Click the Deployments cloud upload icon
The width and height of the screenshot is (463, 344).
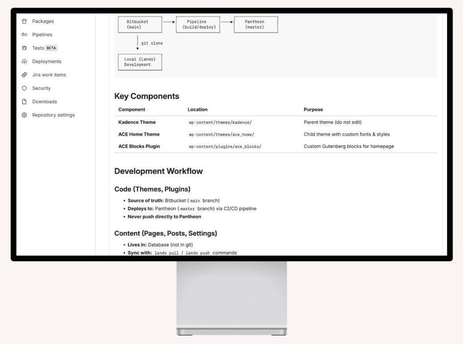point(24,61)
